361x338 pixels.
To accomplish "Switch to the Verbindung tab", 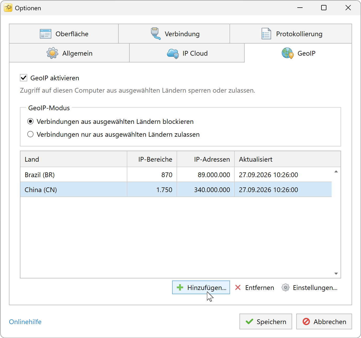I will coord(174,34).
